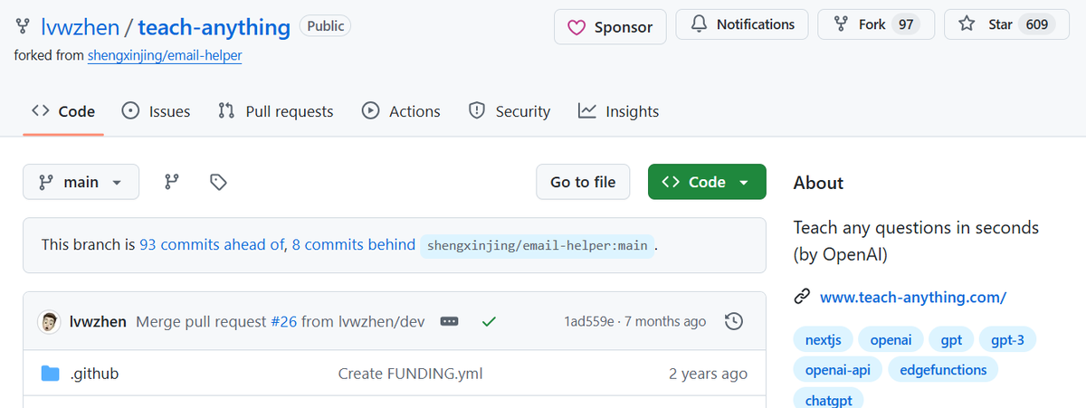
Task: Click the Sponsor heart button
Action: [x=610, y=27]
